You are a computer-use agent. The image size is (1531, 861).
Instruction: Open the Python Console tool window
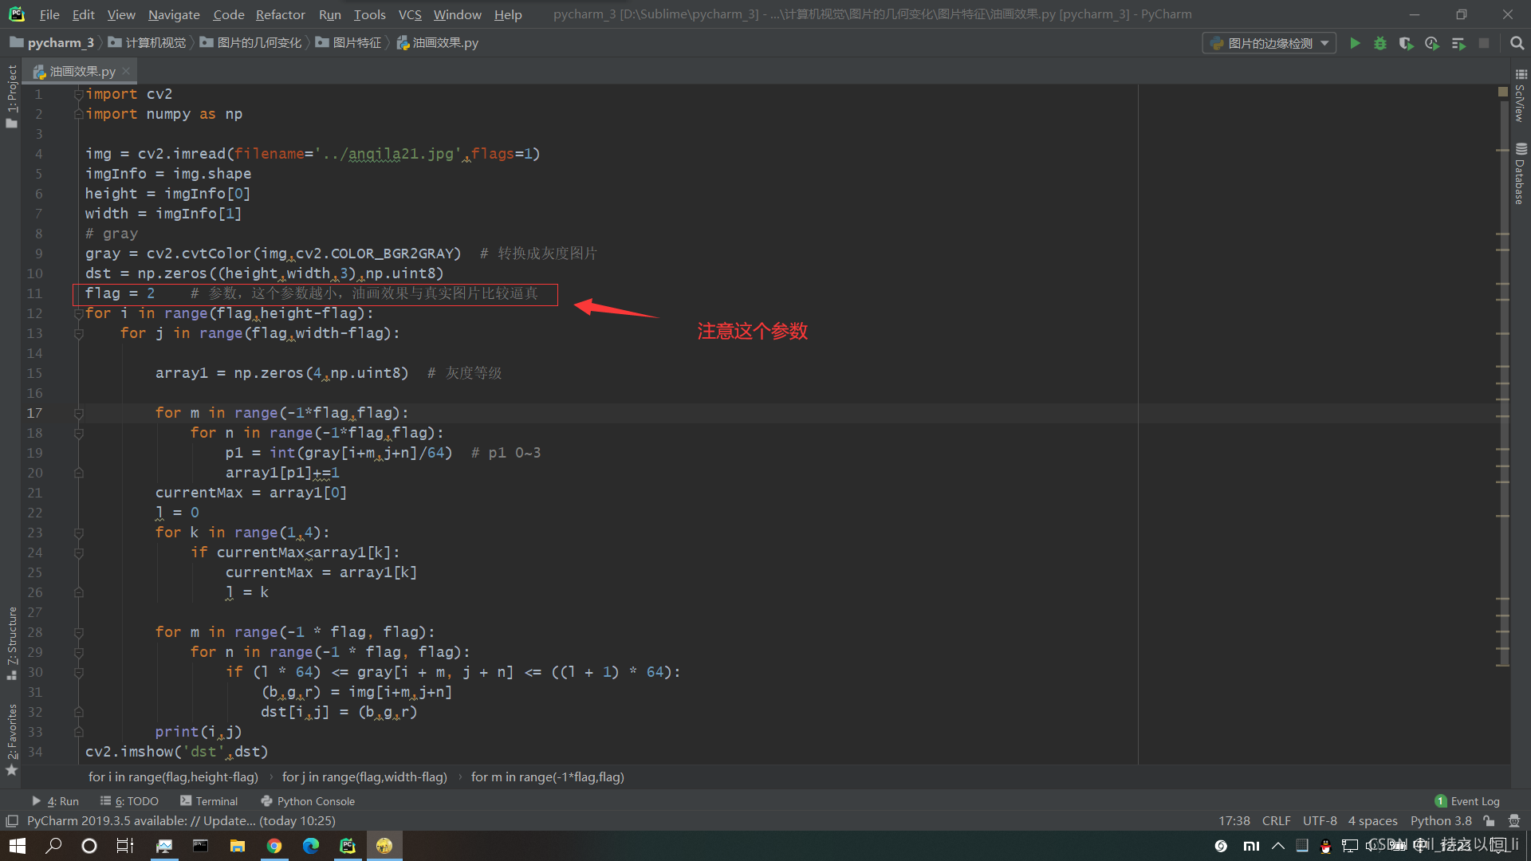(308, 801)
